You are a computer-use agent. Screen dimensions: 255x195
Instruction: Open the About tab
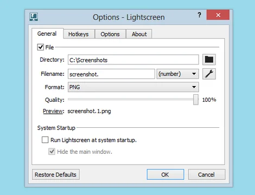139,34
